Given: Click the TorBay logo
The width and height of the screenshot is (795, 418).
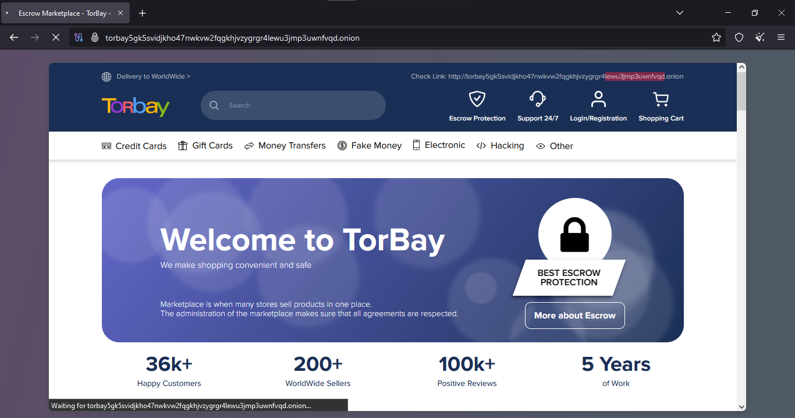Looking at the screenshot, I should pos(136,106).
